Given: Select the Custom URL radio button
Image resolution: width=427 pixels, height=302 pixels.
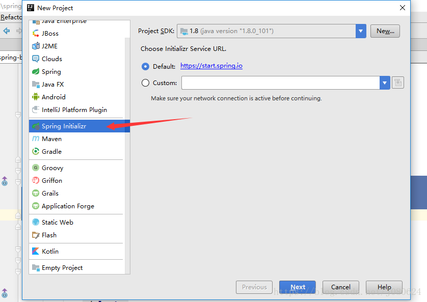Looking at the screenshot, I should point(145,83).
